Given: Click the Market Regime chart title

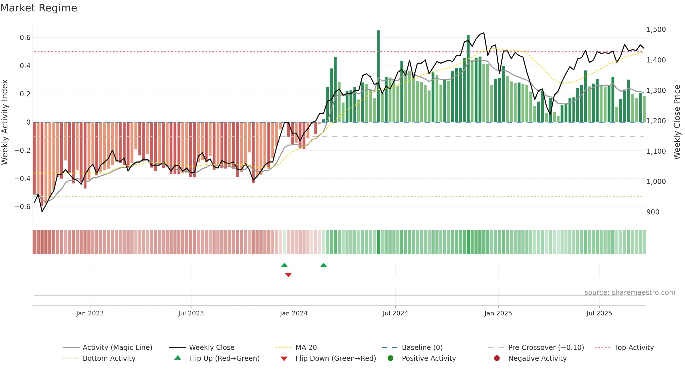Looking at the screenshot, I should (39, 8).
